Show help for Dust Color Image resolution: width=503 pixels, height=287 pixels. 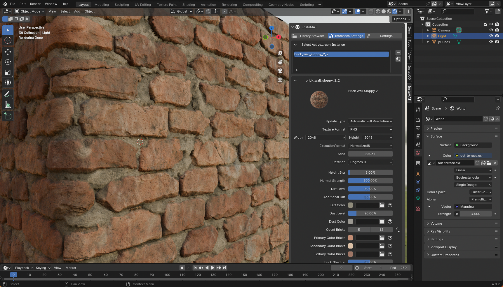click(390, 221)
